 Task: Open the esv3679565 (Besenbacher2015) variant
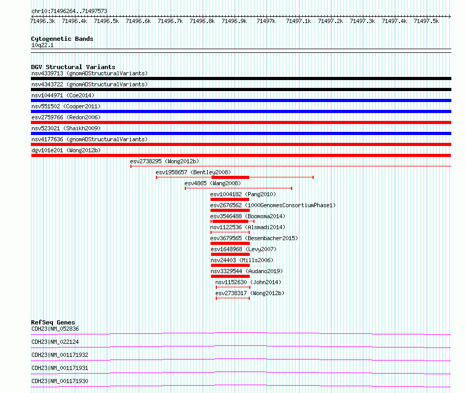(x=254, y=238)
